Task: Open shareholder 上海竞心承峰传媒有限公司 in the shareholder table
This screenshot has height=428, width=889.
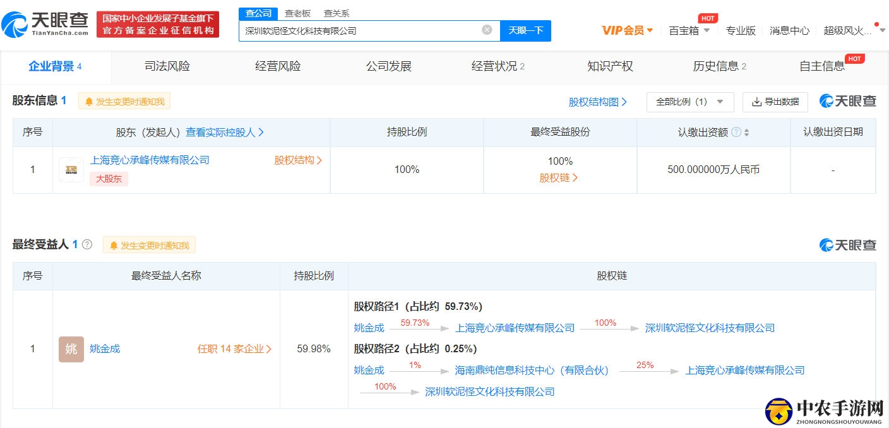Action: [x=150, y=160]
